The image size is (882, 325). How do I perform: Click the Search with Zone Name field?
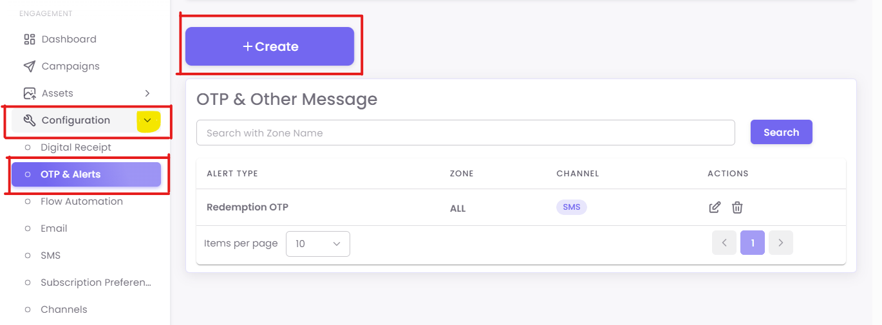point(465,133)
